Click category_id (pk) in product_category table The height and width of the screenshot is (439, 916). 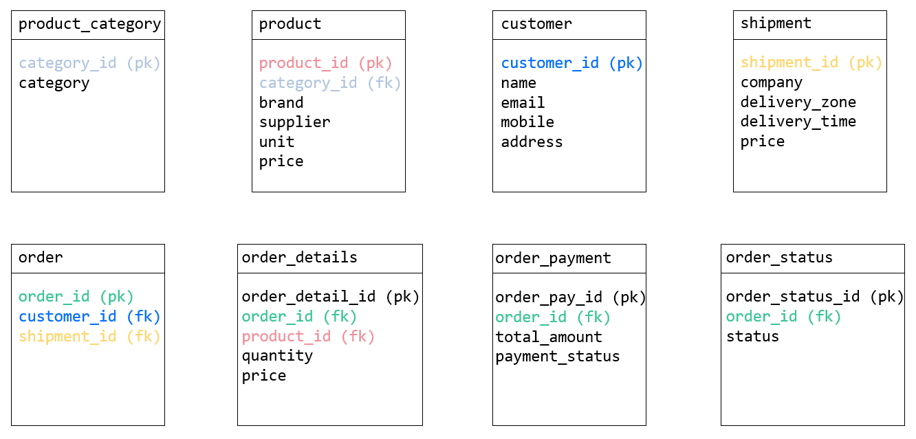pyautogui.click(x=89, y=63)
